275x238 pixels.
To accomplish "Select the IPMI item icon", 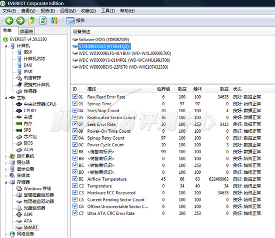I will (x=19, y=72).
